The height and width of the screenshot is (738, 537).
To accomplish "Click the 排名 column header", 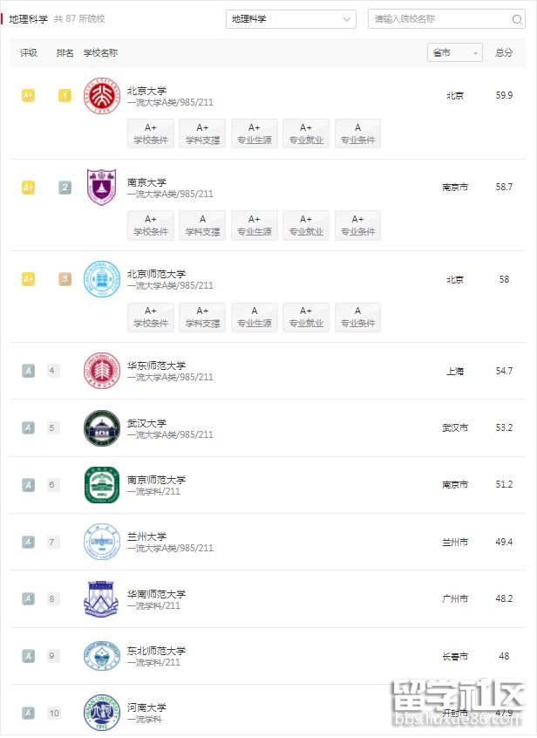I will click(65, 53).
